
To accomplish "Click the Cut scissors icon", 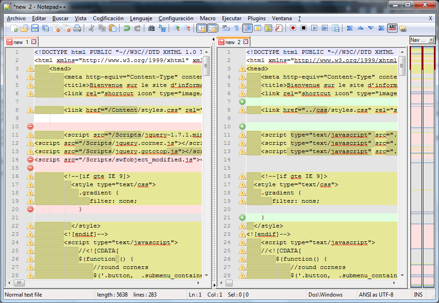I will [91, 29].
